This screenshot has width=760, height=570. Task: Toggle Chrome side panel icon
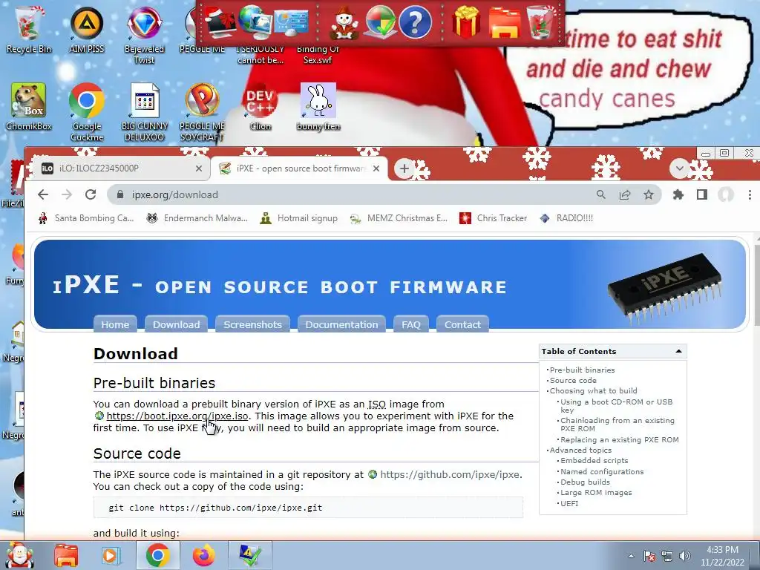(x=702, y=194)
